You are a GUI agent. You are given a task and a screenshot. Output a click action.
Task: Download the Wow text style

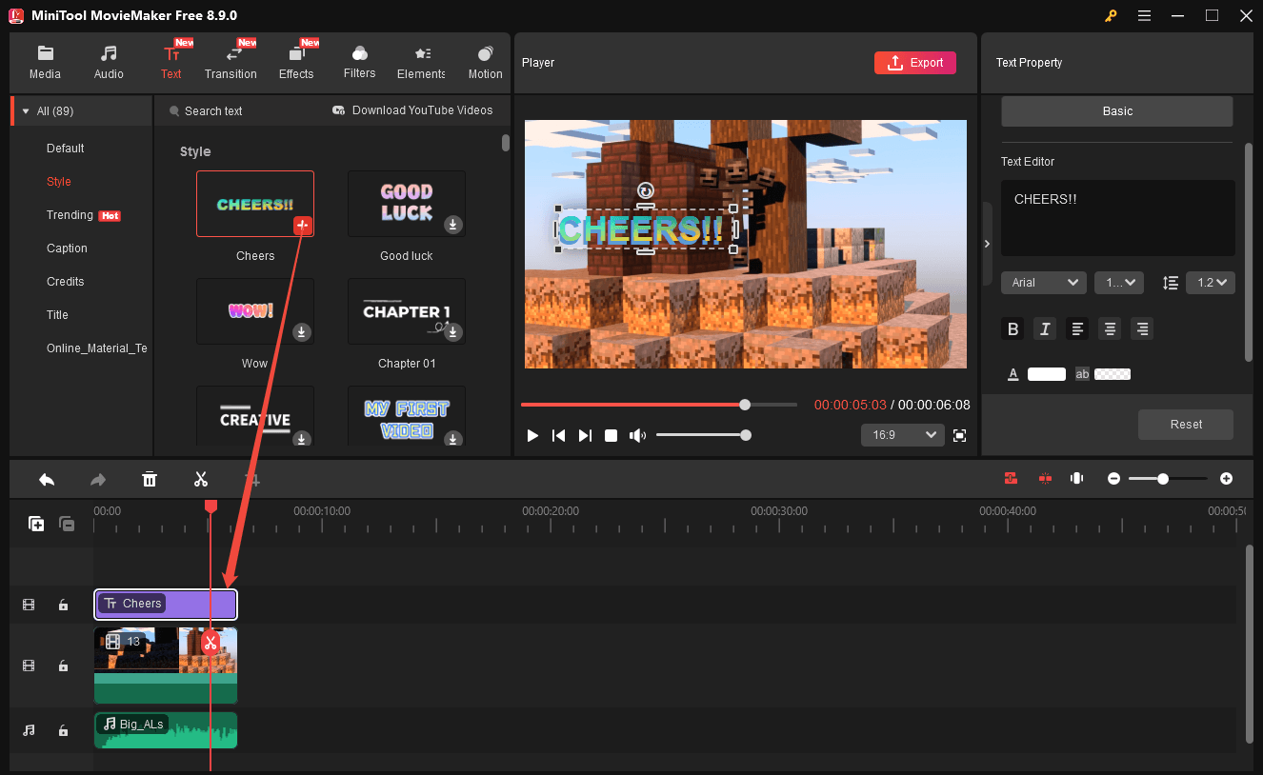(x=301, y=331)
